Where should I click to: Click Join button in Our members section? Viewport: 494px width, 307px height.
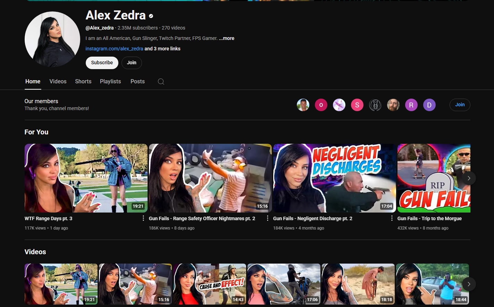coord(460,105)
